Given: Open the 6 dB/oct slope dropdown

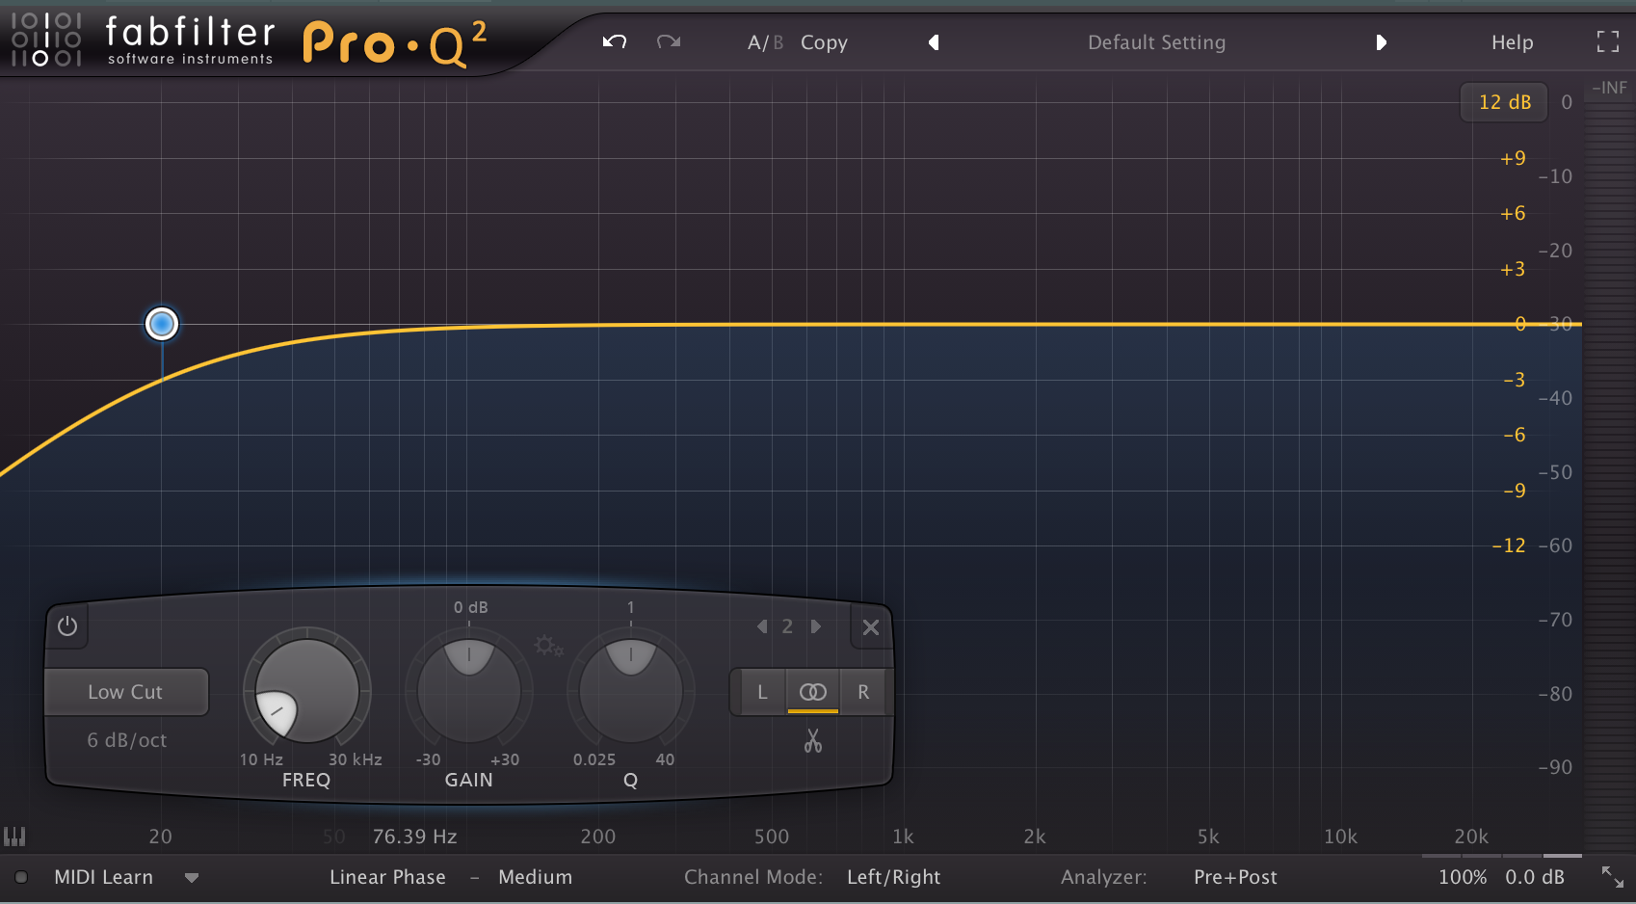Looking at the screenshot, I should tap(127, 740).
